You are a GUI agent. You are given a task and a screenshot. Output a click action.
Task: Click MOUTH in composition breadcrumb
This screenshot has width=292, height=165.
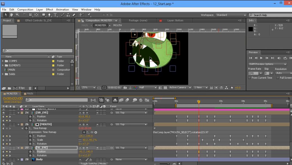[118, 25]
